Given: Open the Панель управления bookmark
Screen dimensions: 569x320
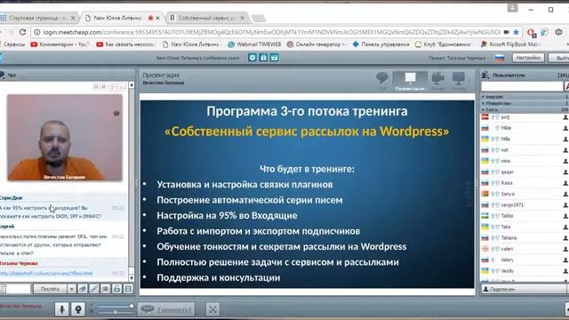Looking at the screenshot, I should click(x=381, y=44).
